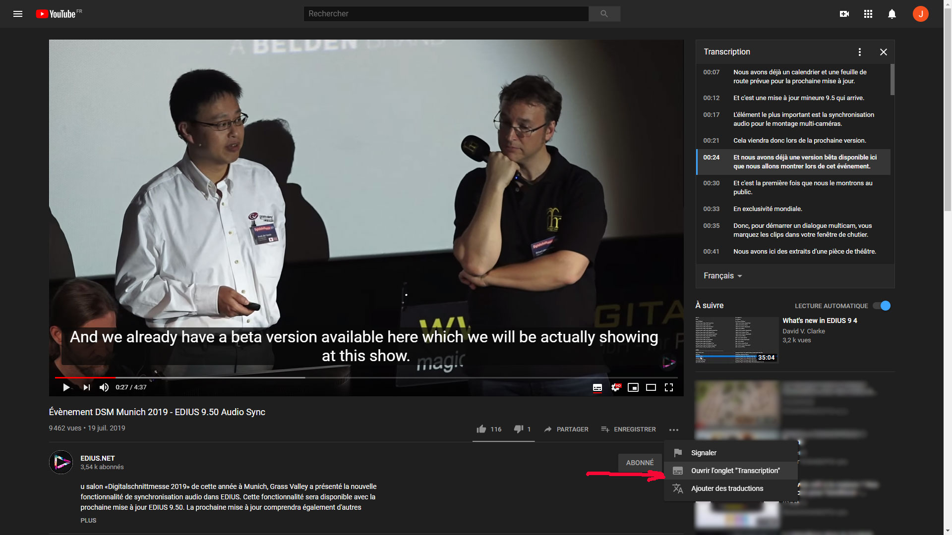Skip to the next video
Image resolution: width=952 pixels, height=535 pixels.
point(87,387)
